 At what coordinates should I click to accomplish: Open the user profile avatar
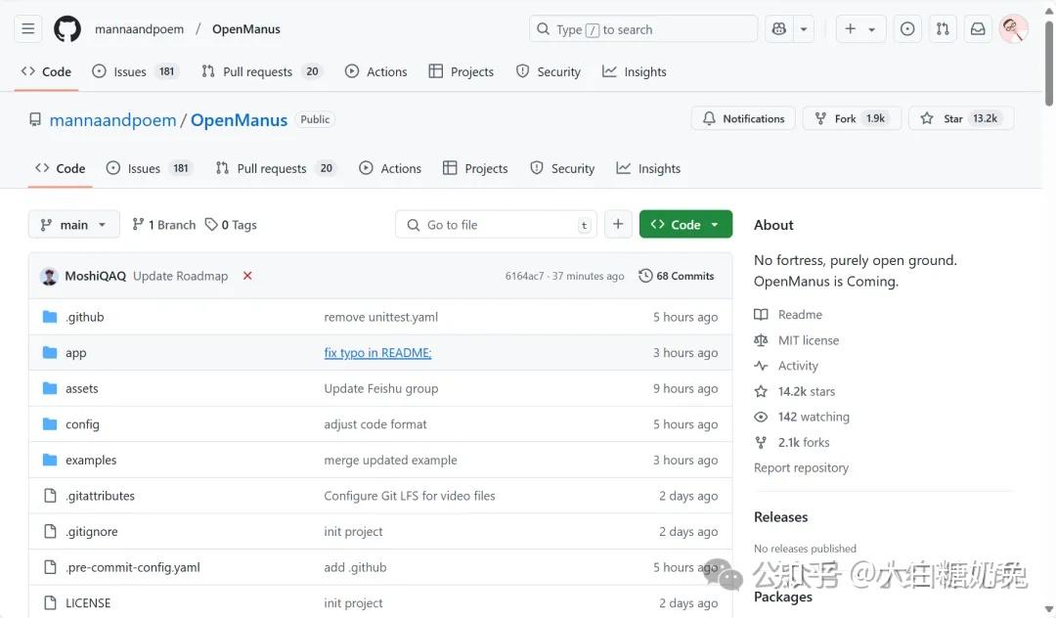[x=1013, y=29]
